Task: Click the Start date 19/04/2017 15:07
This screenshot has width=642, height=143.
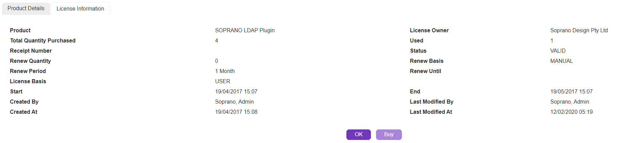Action: (236, 92)
